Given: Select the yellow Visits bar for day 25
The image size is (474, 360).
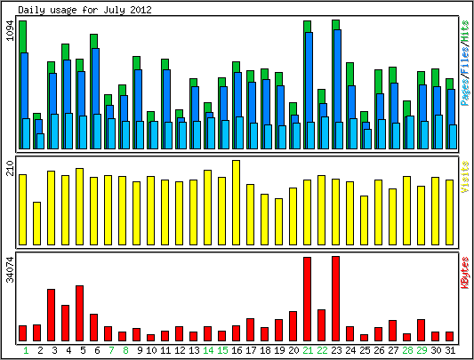Looking at the screenshot, I should [364, 220].
